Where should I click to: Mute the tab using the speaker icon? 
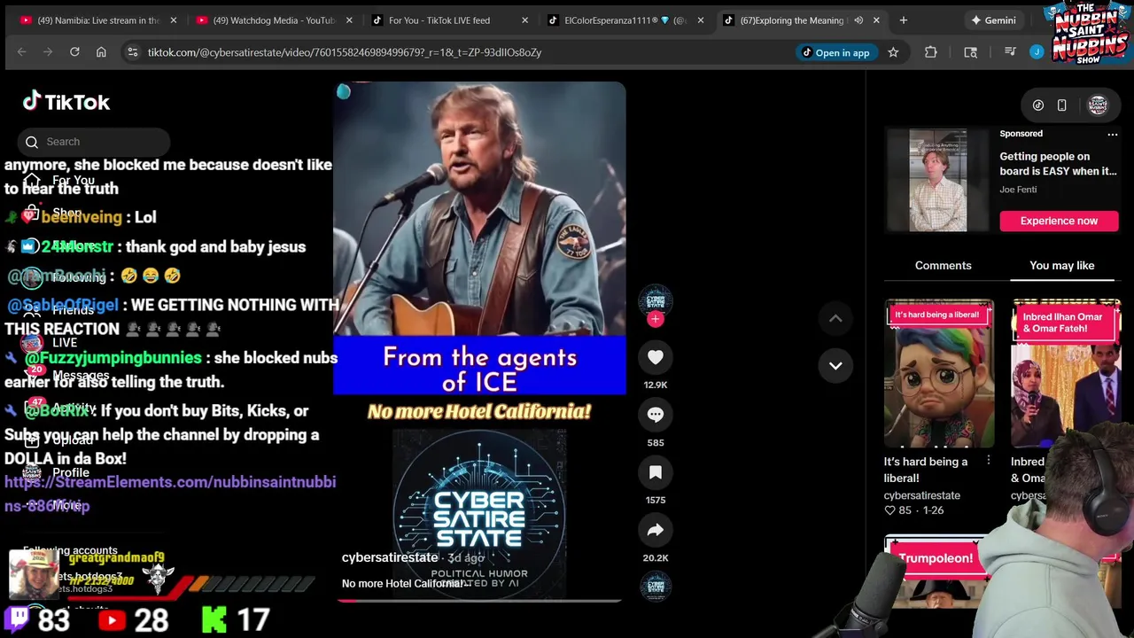[858, 19]
